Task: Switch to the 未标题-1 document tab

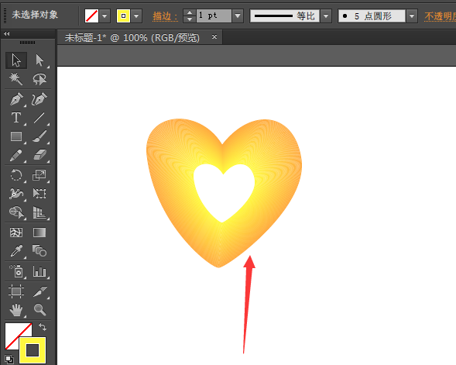Action: [x=132, y=37]
